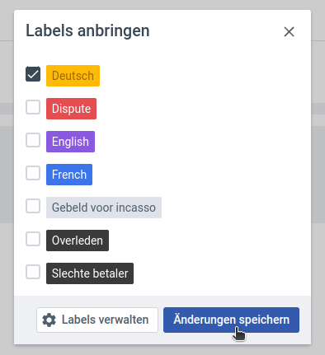Tick the Dispute label checkbox
This screenshot has width=325, height=355.
(x=33, y=107)
